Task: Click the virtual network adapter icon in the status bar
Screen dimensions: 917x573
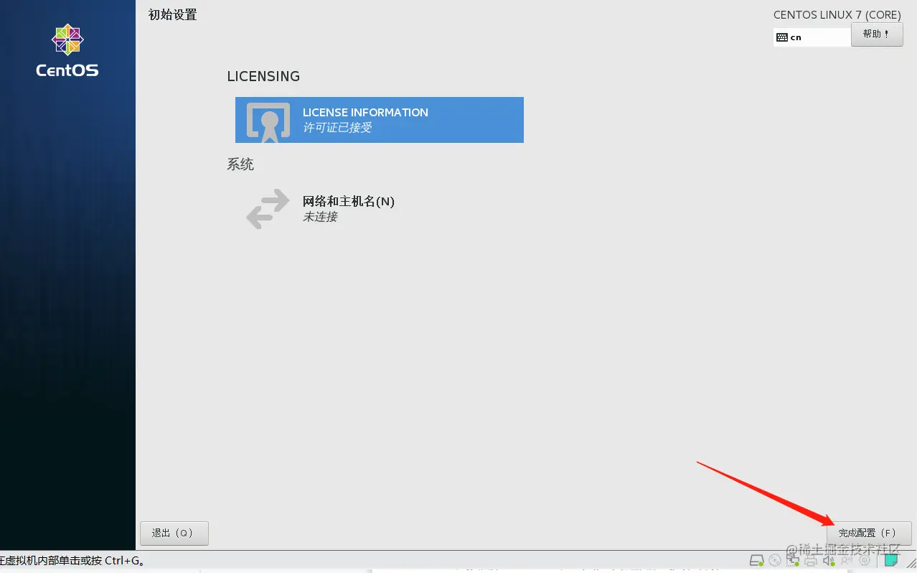Action: pyautogui.click(x=792, y=560)
